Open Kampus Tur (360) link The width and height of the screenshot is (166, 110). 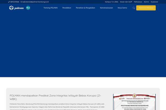(111, 2)
